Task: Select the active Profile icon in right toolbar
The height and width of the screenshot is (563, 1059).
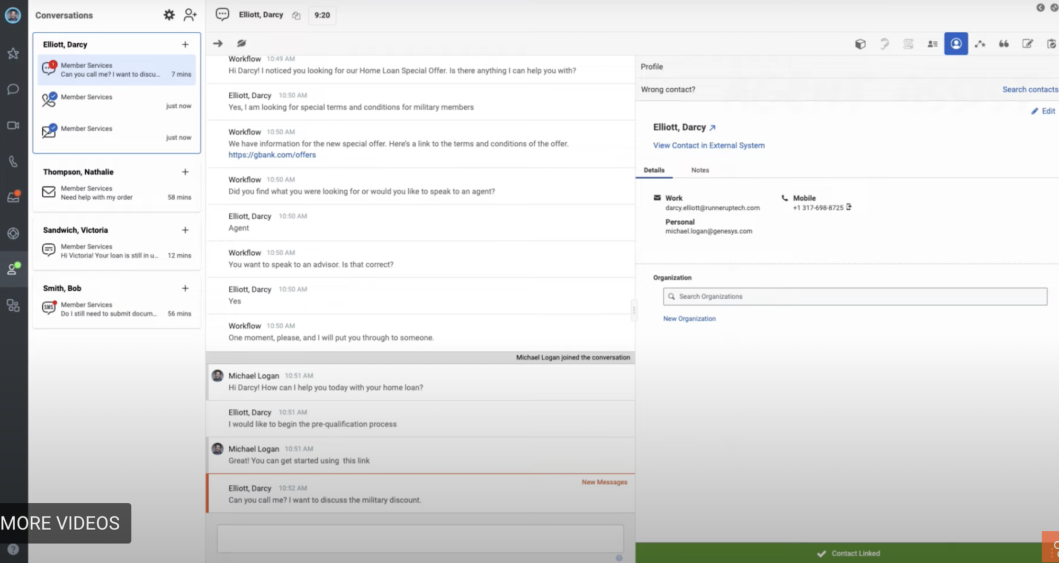Action: coord(956,43)
